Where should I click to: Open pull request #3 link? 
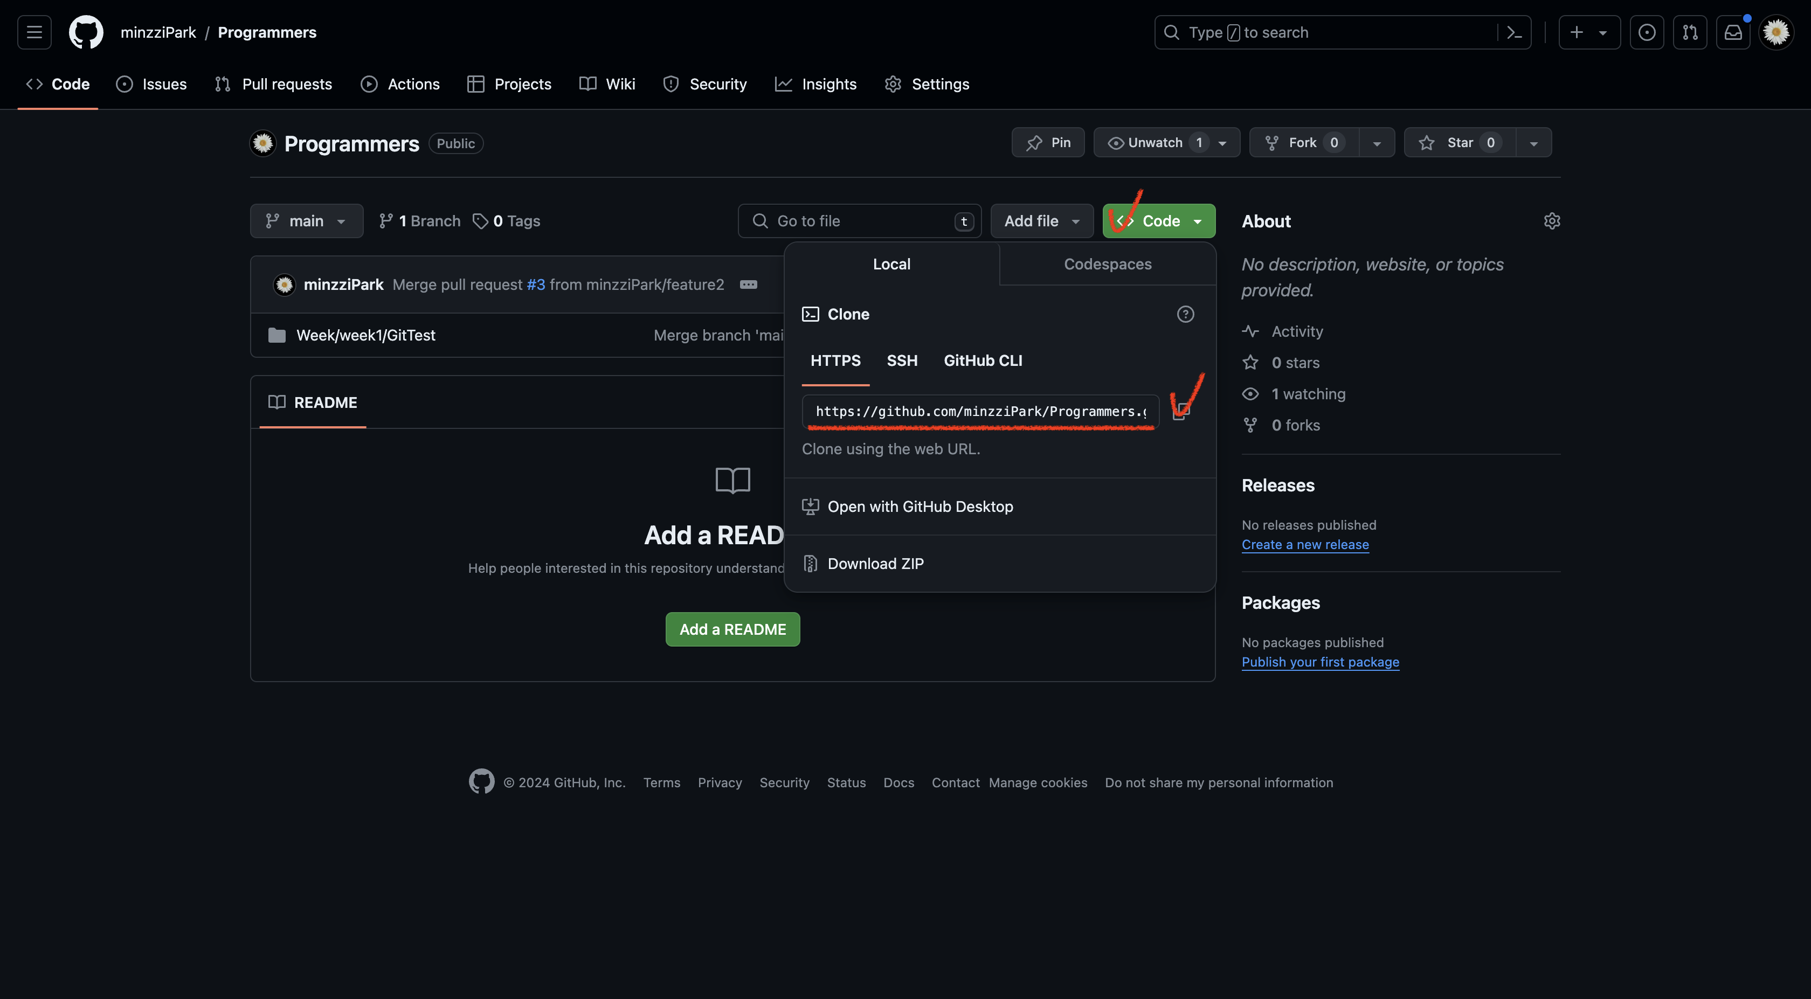(536, 285)
